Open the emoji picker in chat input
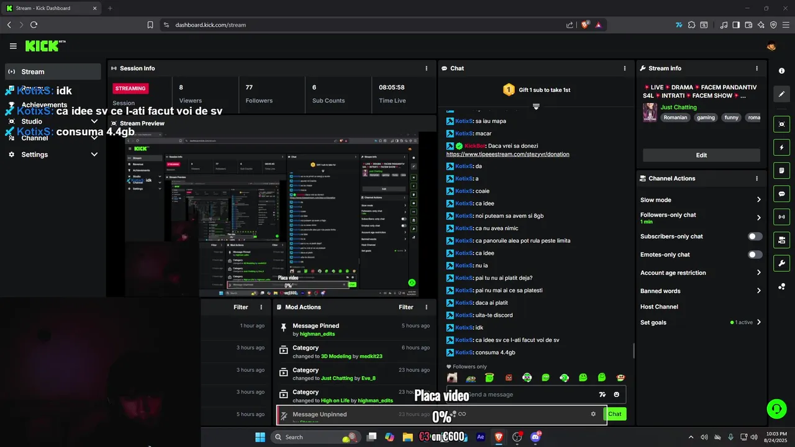 [616, 394]
